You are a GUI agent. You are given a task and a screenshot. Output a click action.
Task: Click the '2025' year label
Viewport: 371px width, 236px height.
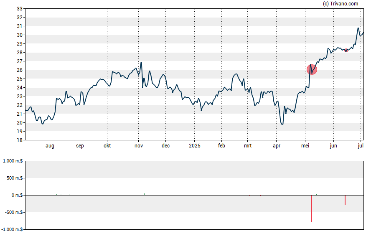click(x=195, y=145)
